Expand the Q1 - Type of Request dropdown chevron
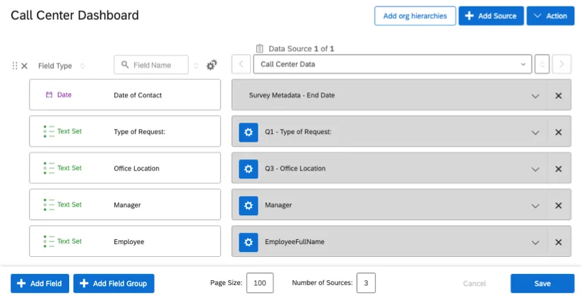The height and width of the screenshot is (302, 581). click(535, 132)
